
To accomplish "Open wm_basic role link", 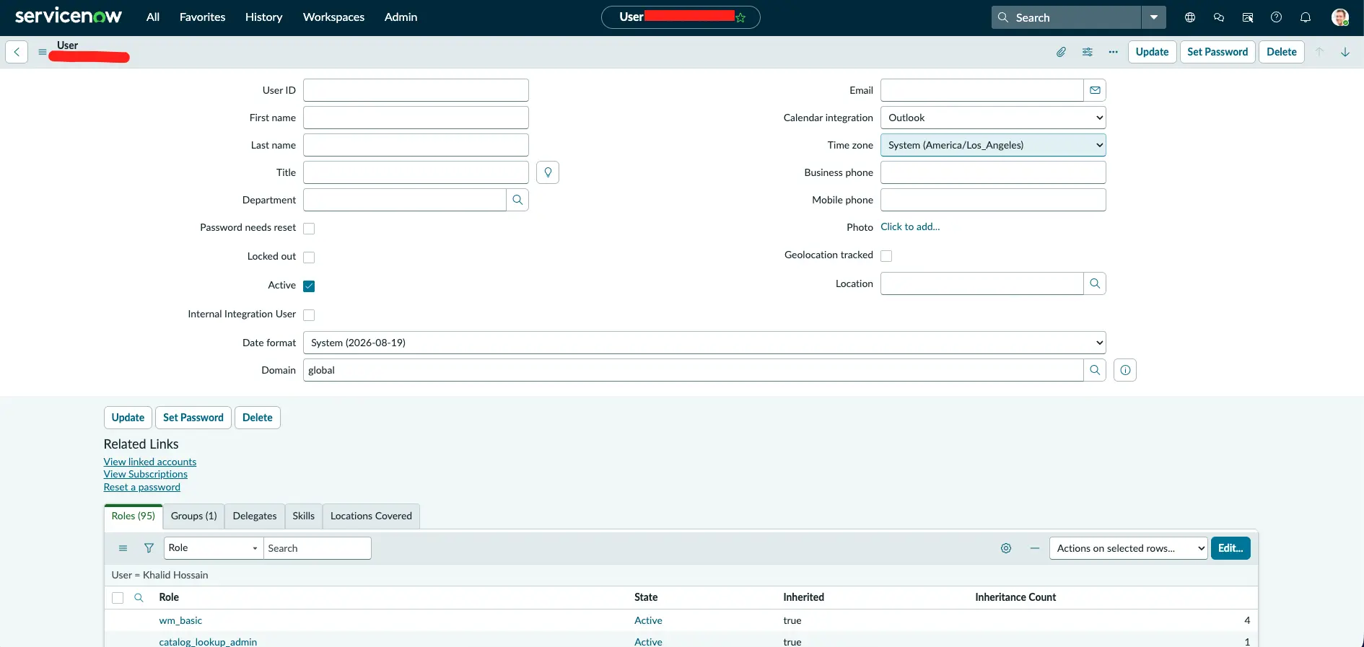I will click(x=180, y=620).
